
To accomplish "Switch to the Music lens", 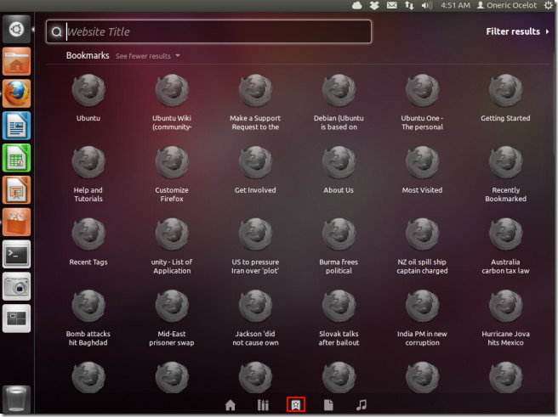I will [362, 405].
